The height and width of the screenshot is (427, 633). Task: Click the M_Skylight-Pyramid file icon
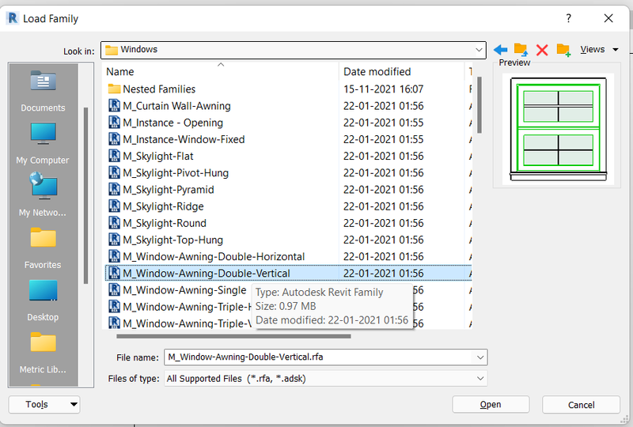(x=114, y=189)
